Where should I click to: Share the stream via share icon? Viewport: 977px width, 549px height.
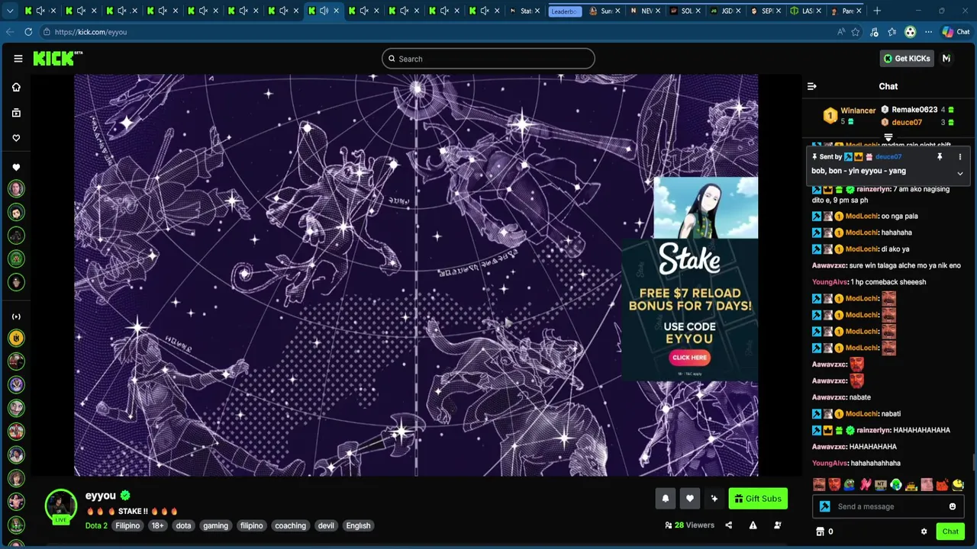(728, 525)
